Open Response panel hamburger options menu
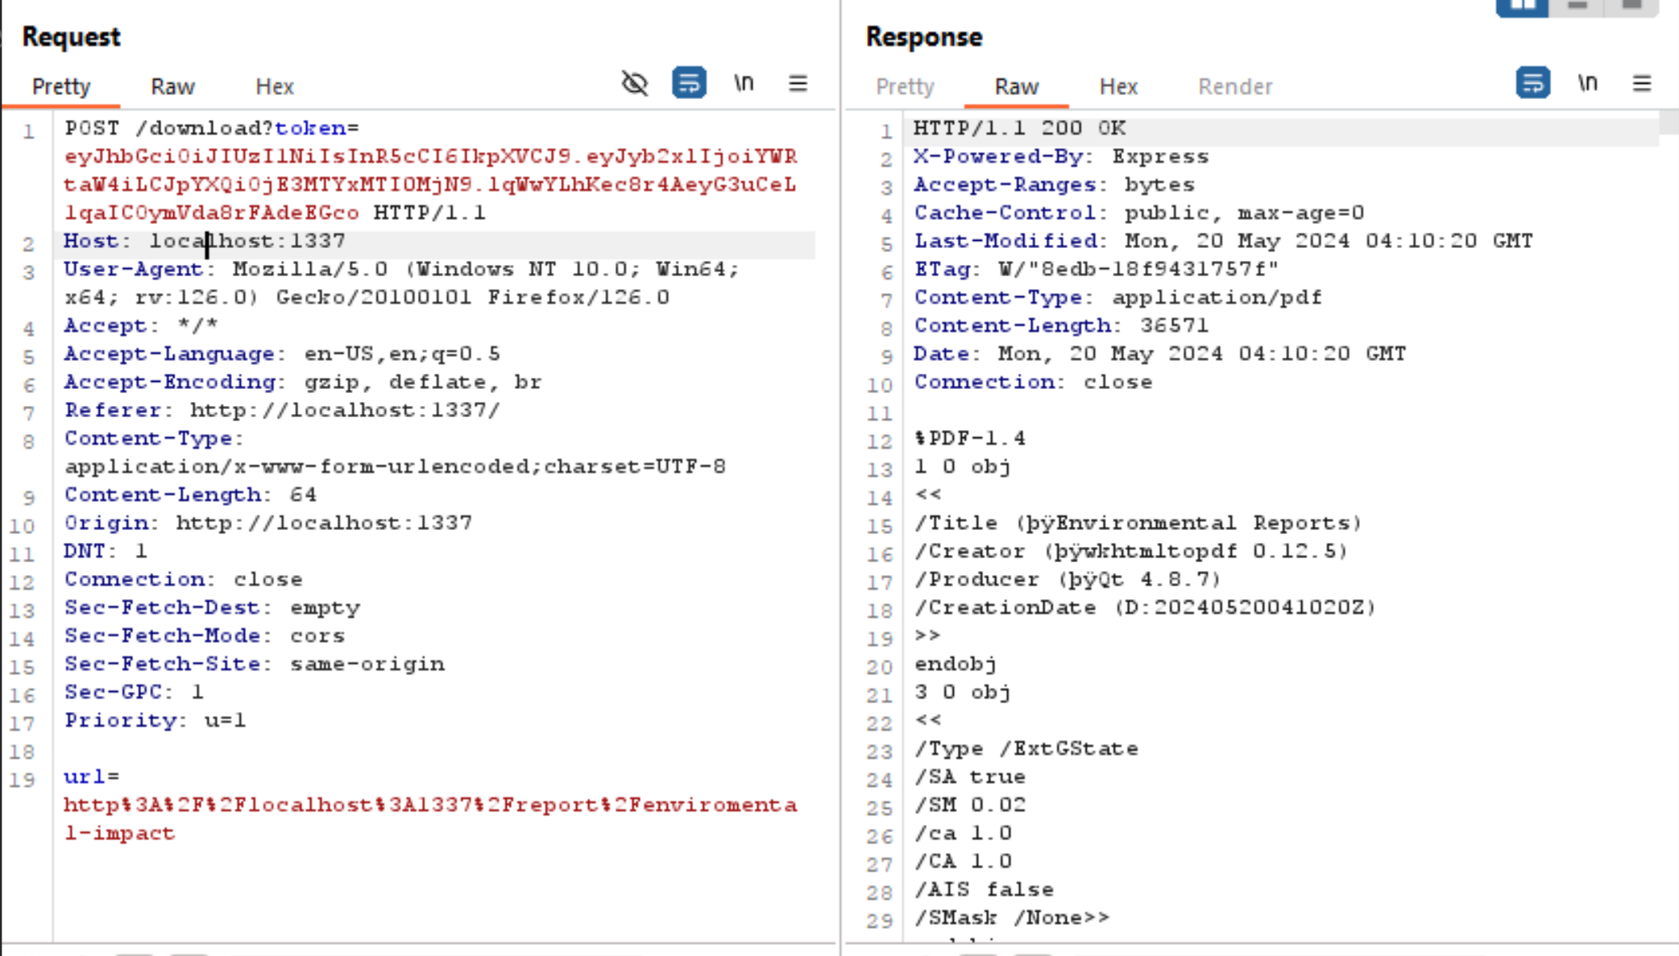1679x956 pixels. click(1642, 83)
